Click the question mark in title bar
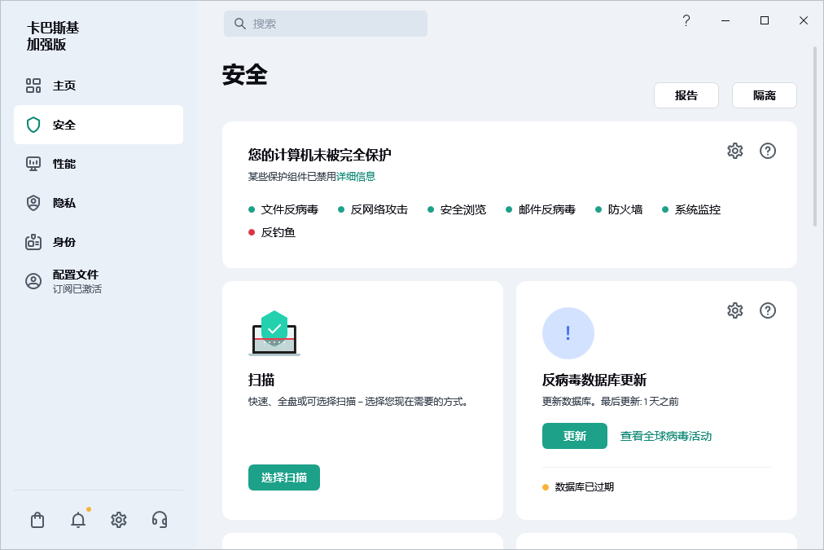This screenshot has width=824, height=550. coord(686,21)
